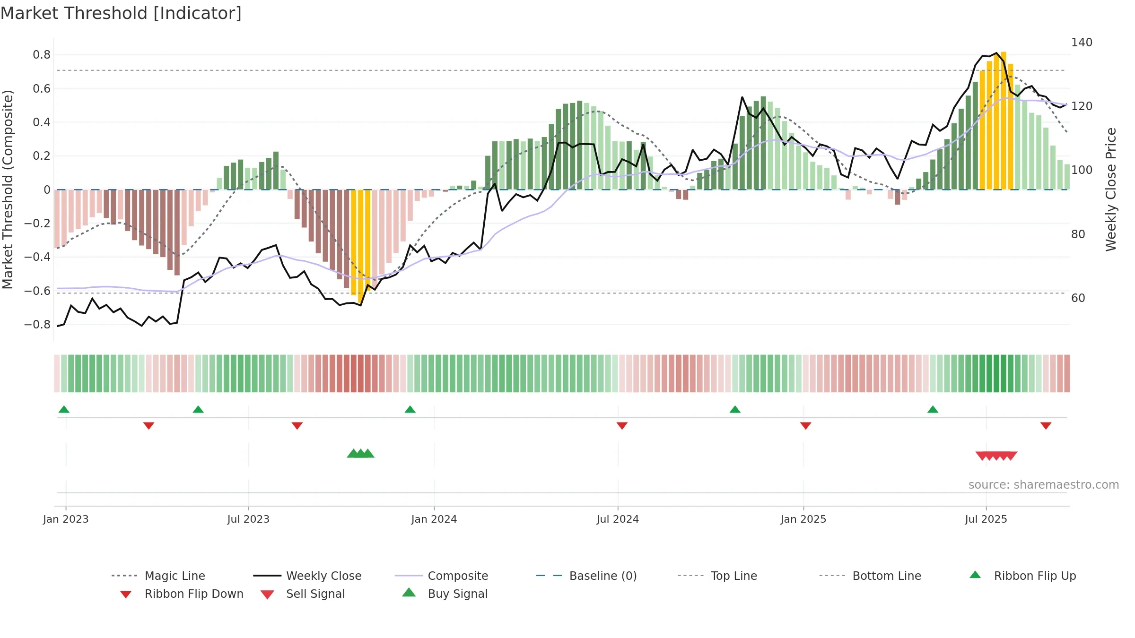The image size is (1135, 638).
Task: Toggle the Composite legend entry
Action: [441, 576]
